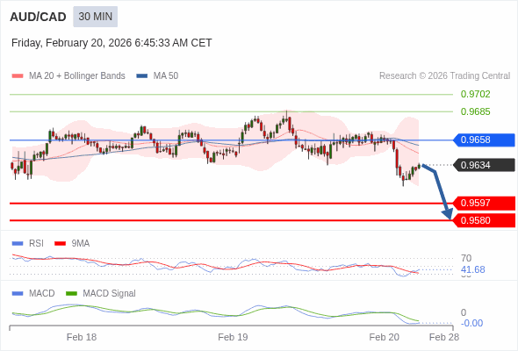
Task: Click the RSI value 41.68
Action: [472, 269]
